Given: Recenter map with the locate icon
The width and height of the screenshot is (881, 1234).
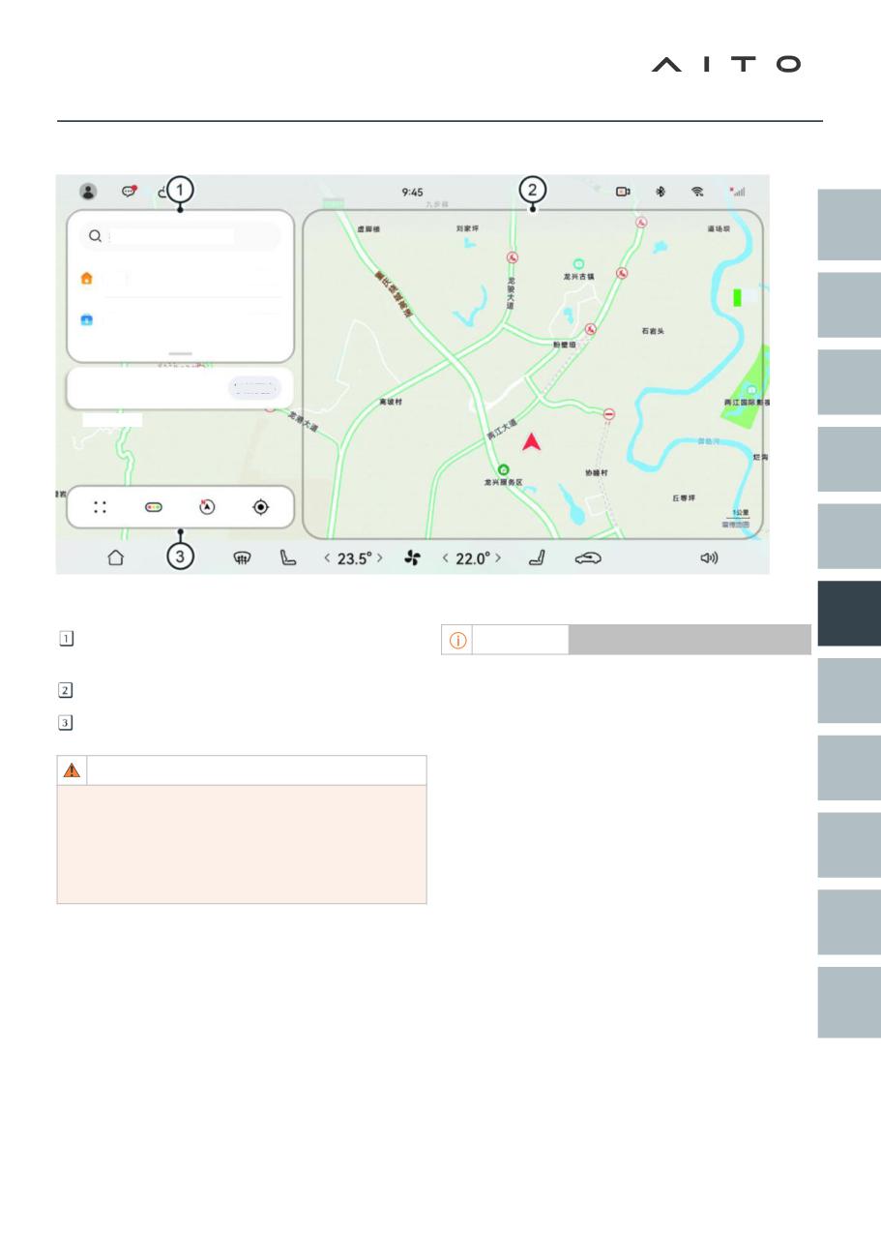Looking at the screenshot, I should point(259,507).
